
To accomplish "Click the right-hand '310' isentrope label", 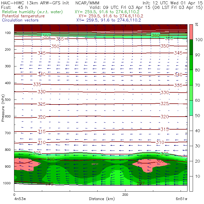I will click(x=160, y=142).
